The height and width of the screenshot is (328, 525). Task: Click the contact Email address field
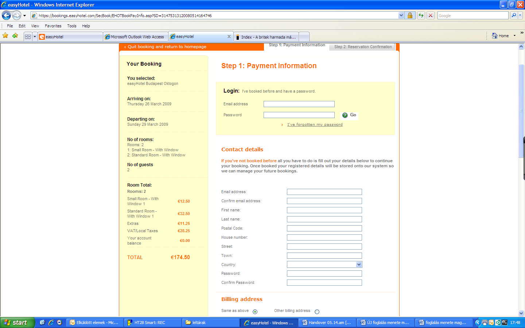(x=324, y=192)
